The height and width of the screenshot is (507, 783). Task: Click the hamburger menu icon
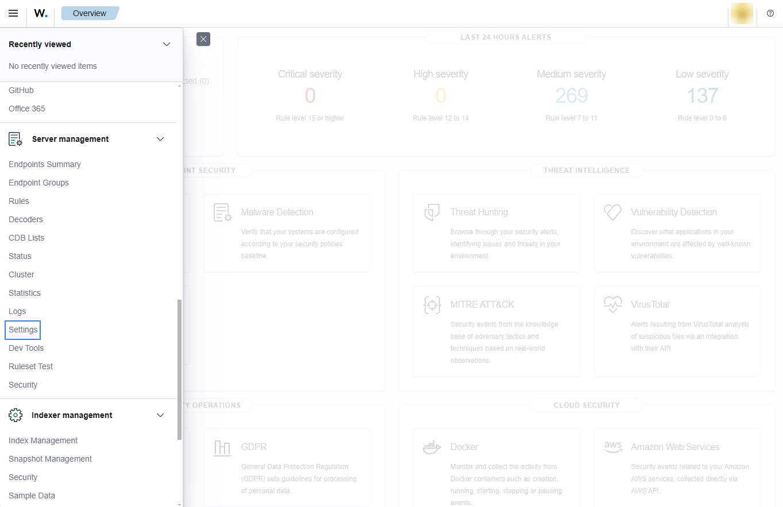13,13
